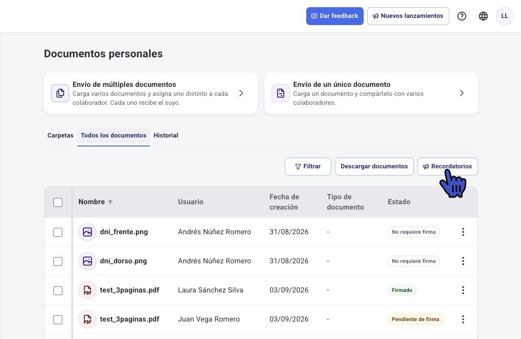
Task: Open the Historial tab
Action: pos(166,136)
